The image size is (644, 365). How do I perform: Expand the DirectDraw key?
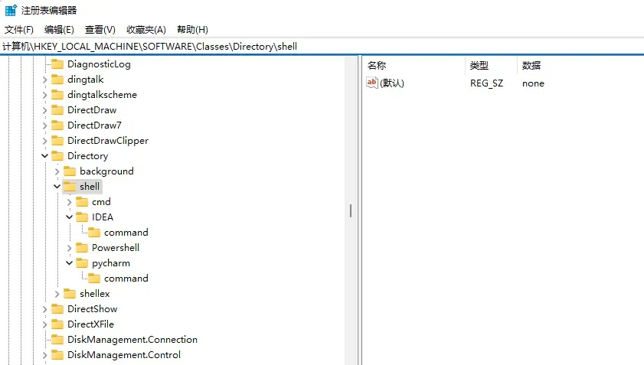coord(44,110)
